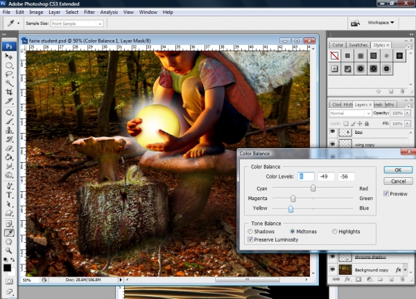Select the Horizontal Type tool
This screenshot has height=299, width=416.
[9, 195]
